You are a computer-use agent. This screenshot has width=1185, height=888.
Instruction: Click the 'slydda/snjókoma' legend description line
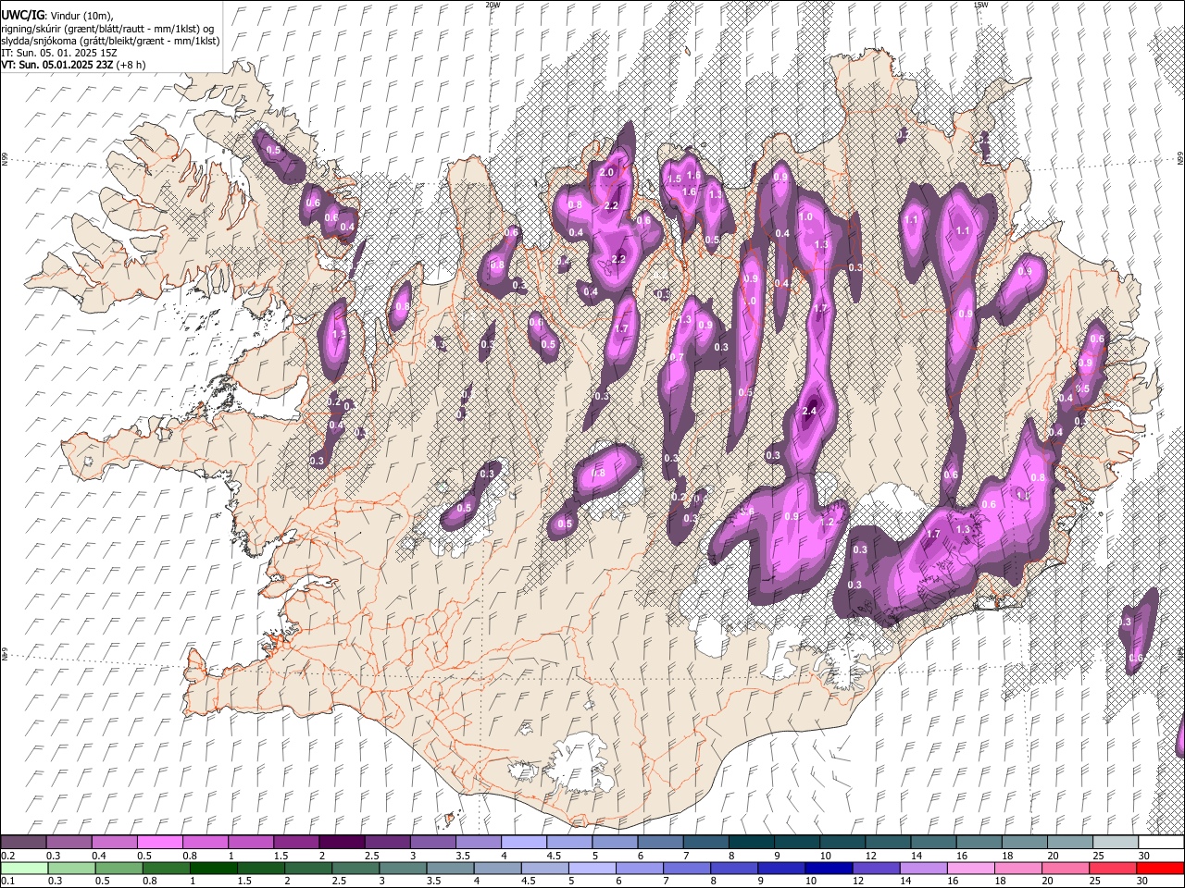110,41
